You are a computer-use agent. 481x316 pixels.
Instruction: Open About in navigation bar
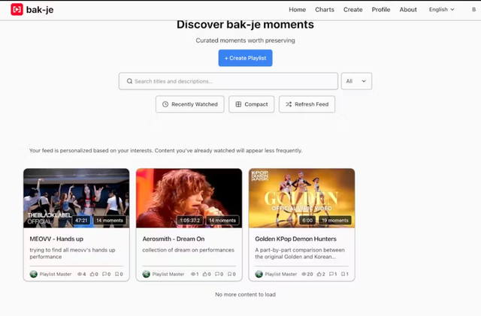point(408,10)
